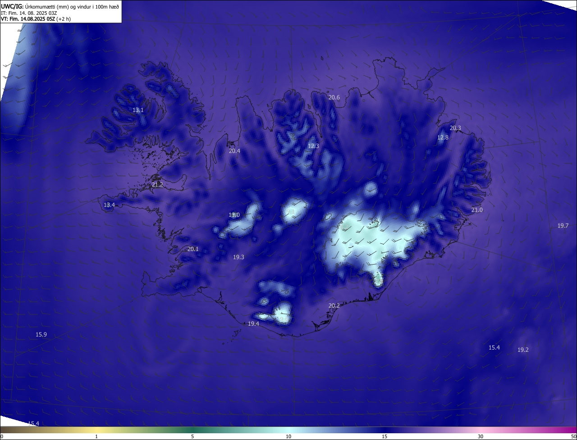Click the 50 tick on the color scale

pos(573,436)
